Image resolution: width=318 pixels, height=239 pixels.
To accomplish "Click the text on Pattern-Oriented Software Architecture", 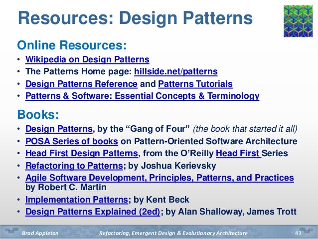I will pyautogui.click(x=209, y=141).
